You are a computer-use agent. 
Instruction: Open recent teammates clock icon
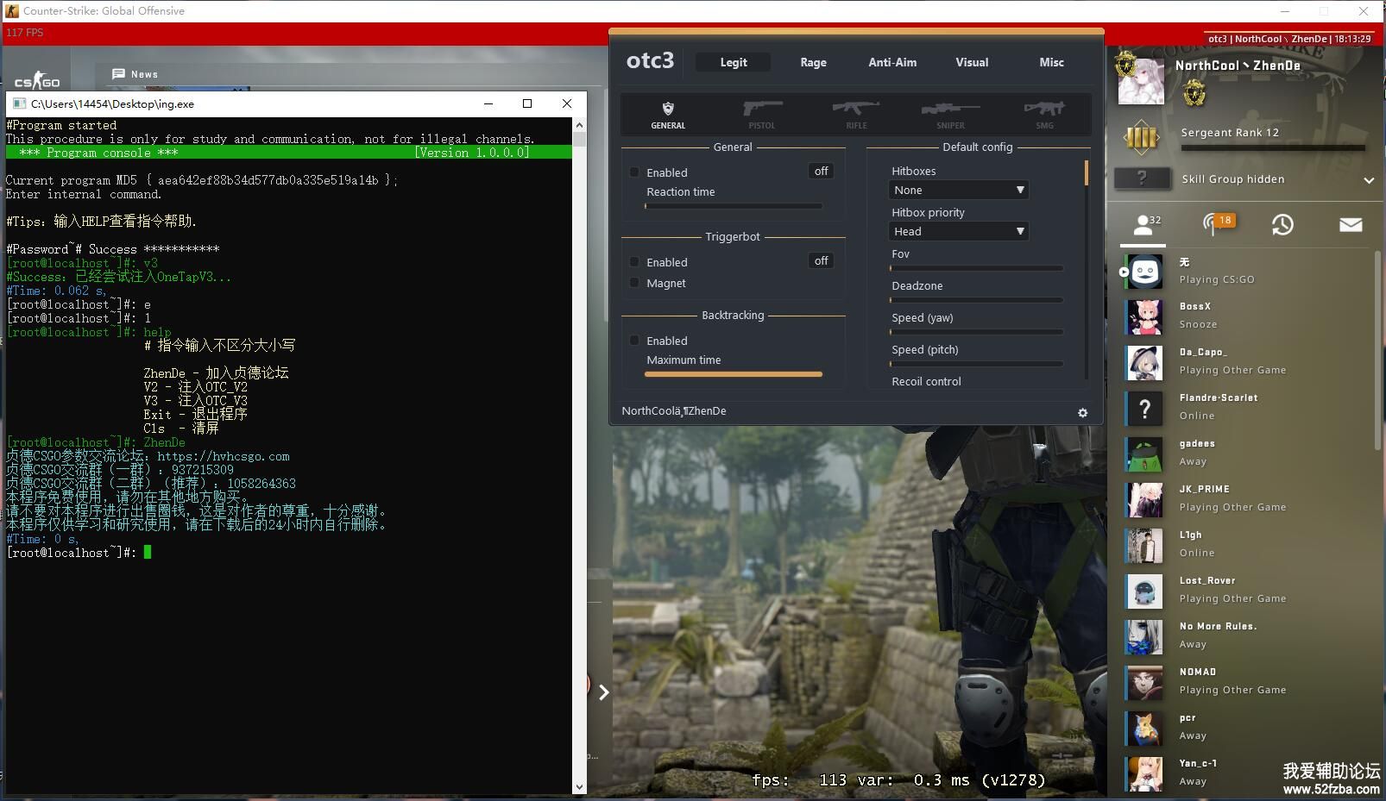point(1282,225)
